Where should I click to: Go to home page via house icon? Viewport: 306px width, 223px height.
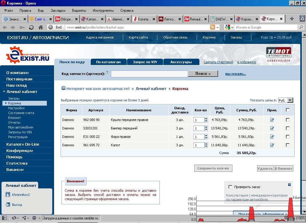(41, 27)
